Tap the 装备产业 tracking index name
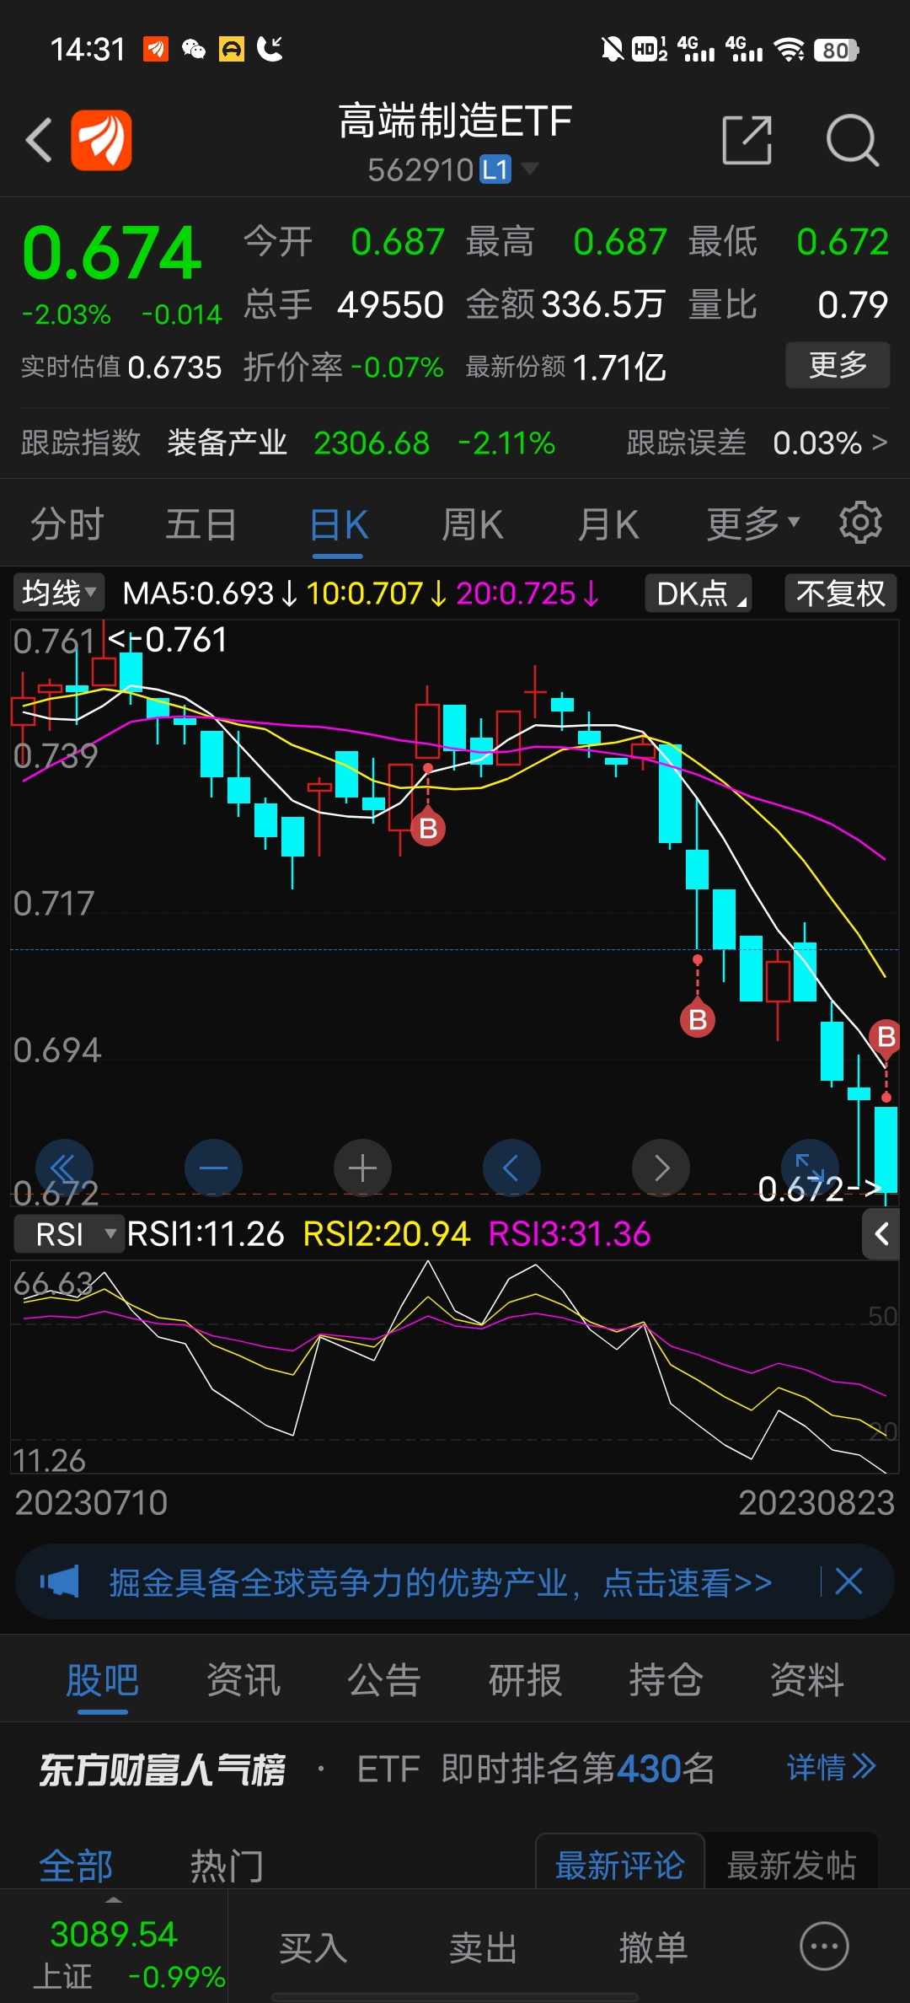The width and height of the screenshot is (910, 2003). pyautogui.click(x=227, y=443)
